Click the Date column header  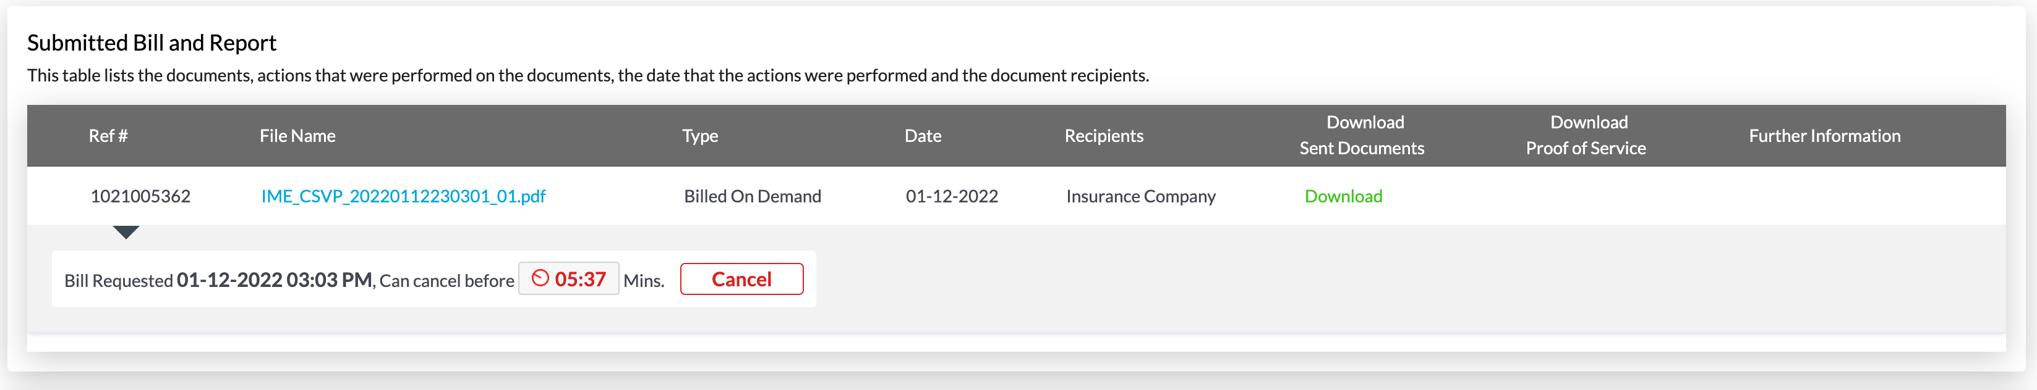click(x=923, y=136)
